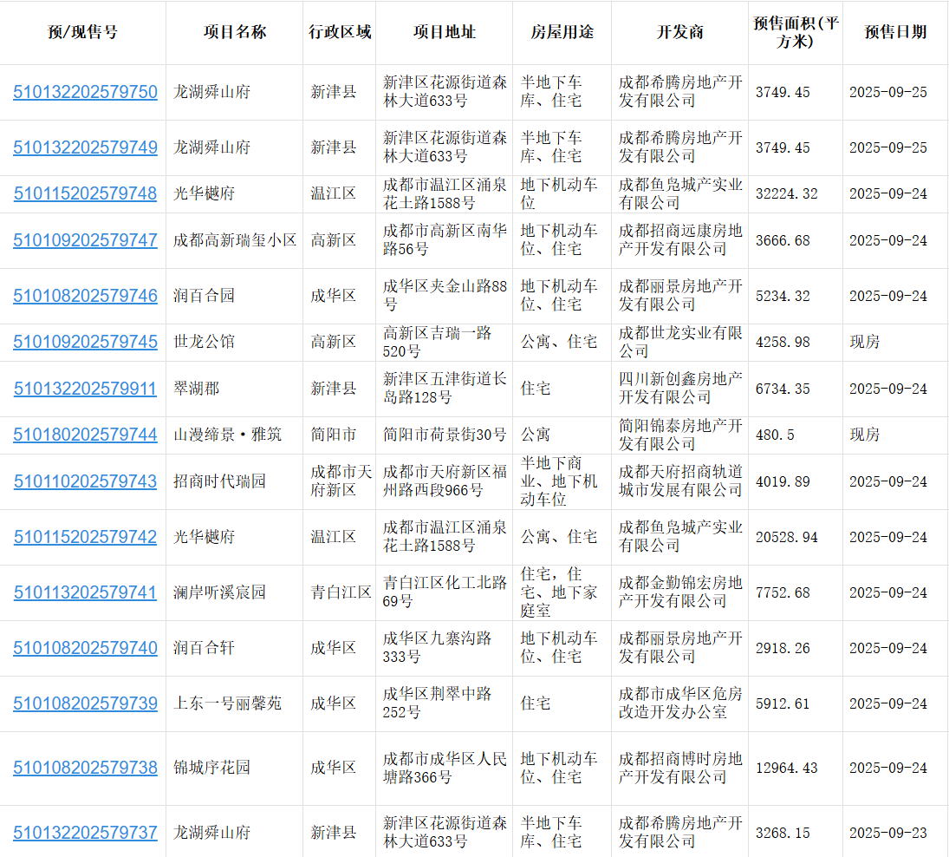Click presale number 510132202579749
The width and height of the screenshot is (949, 857).
pos(85,147)
